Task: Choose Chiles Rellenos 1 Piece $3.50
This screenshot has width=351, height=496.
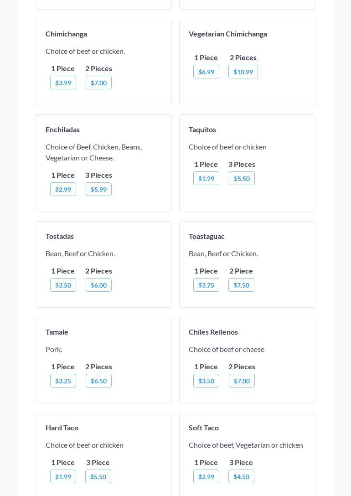Action: tap(206, 381)
